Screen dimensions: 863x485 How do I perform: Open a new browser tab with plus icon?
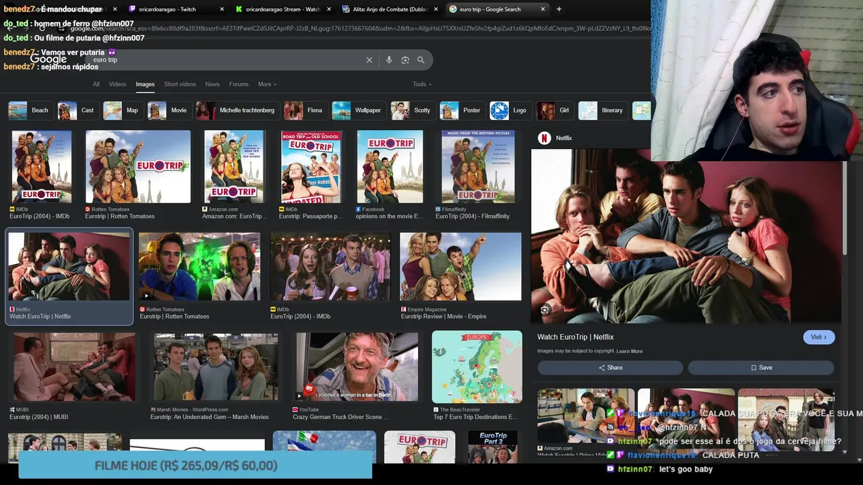[x=559, y=9]
